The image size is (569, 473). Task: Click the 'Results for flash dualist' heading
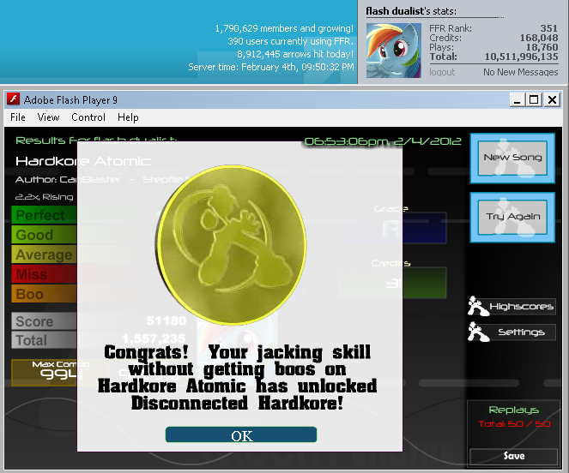click(96, 141)
